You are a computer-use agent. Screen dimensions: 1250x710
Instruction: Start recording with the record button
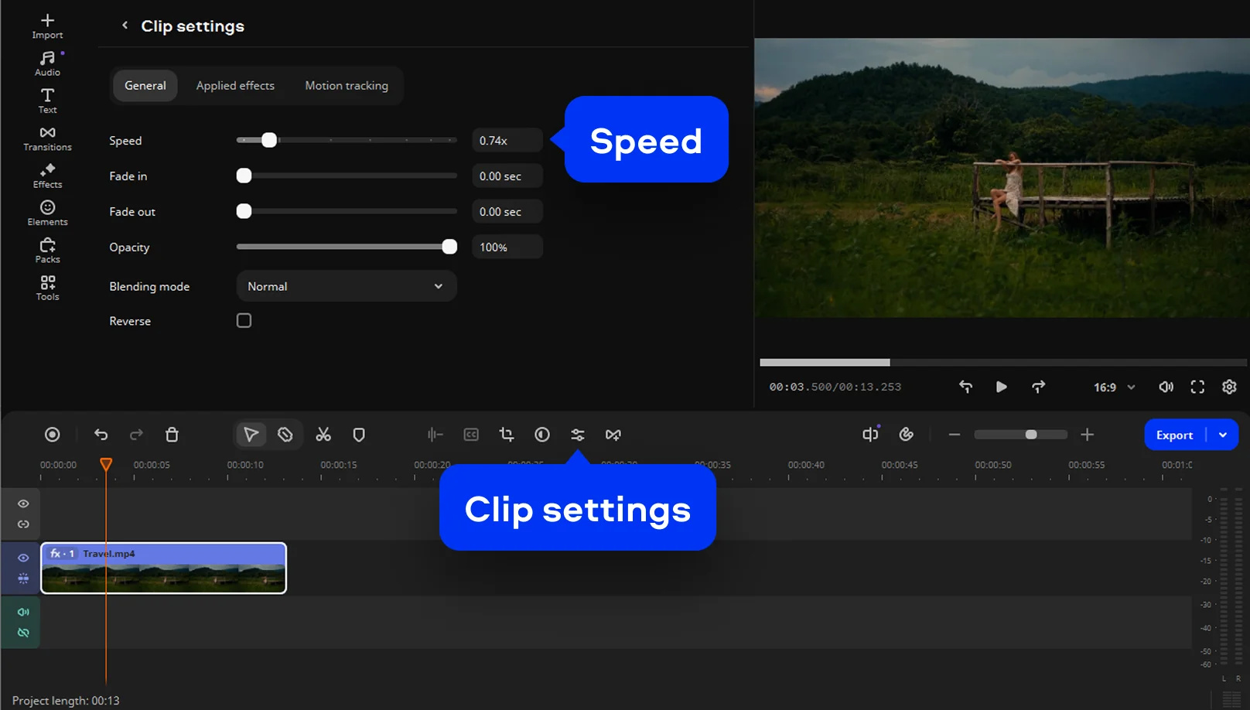tap(52, 435)
